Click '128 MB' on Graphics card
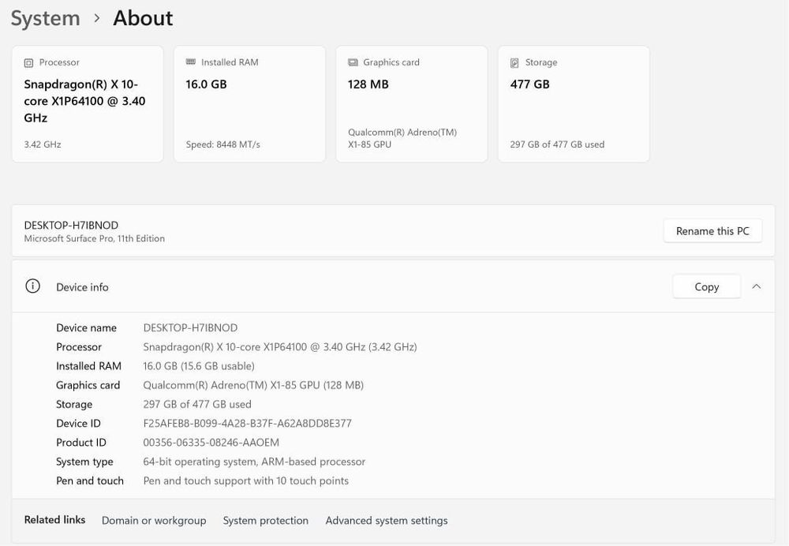This screenshot has width=789, height=546. coord(368,84)
